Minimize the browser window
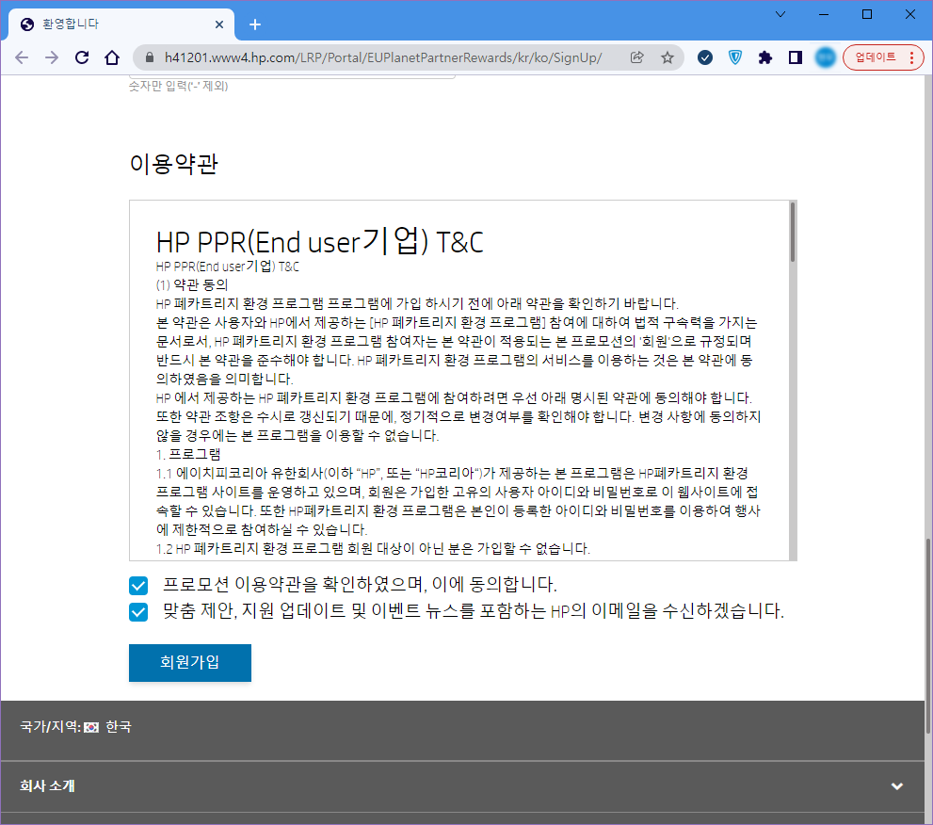Viewport: 933px width, 825px height. [x=824, y=14]
